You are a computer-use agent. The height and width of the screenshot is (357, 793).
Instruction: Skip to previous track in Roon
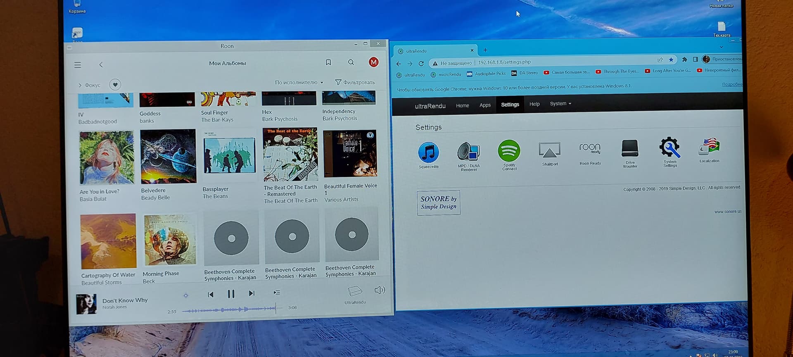tap(211, 294)
